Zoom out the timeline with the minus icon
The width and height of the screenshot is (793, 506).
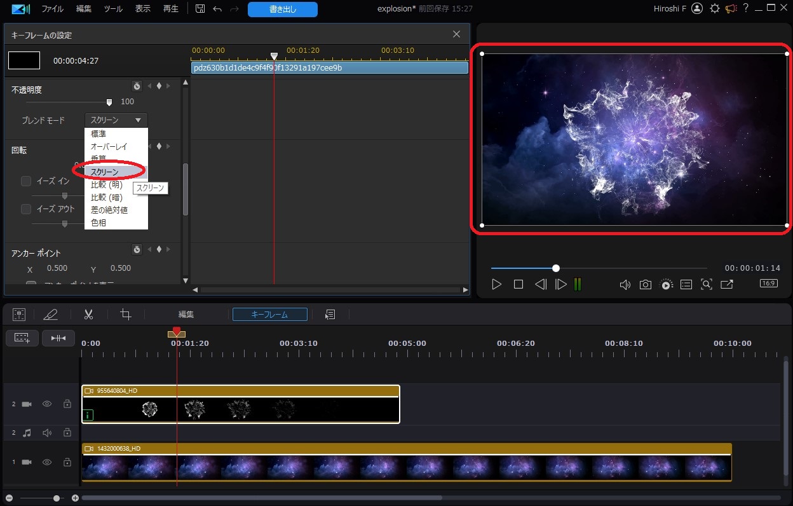9,498
